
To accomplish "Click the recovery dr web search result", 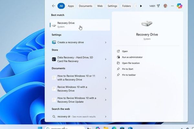I will (80, 116).
